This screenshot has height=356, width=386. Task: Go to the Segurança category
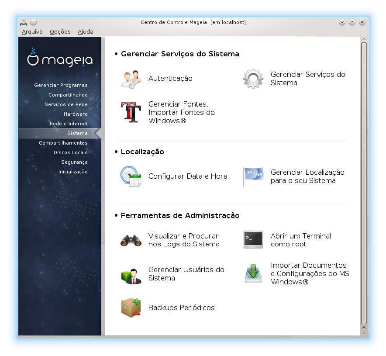click(74, 162)
